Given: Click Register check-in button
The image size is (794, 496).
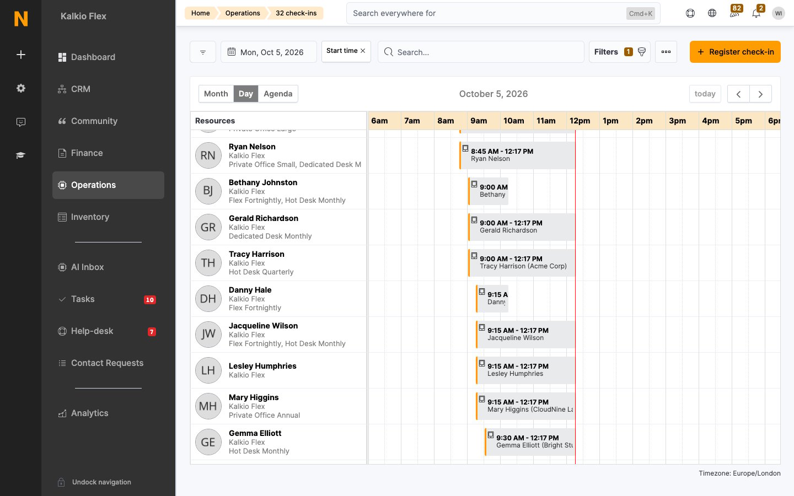Looking at the screenshot, I should (735, 52).
